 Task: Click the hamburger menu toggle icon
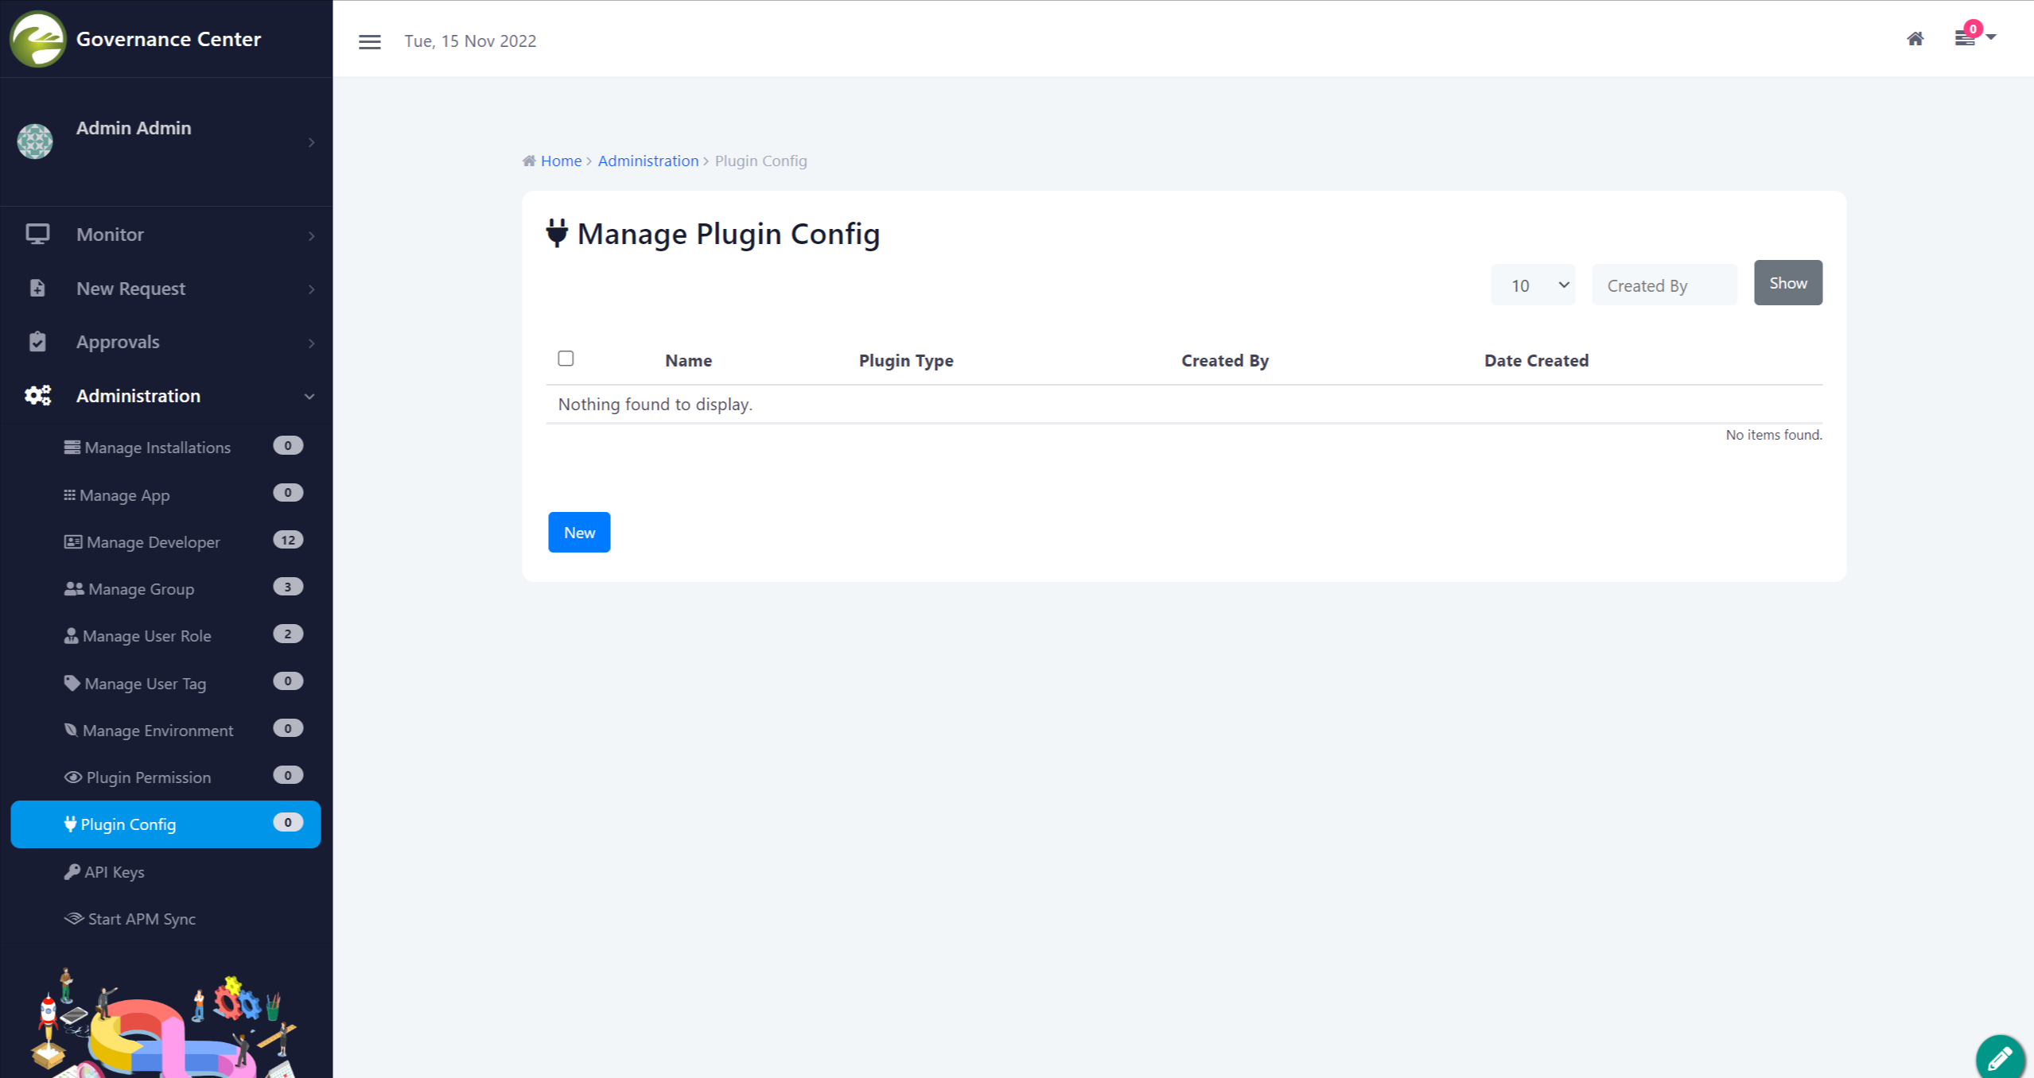369,41
